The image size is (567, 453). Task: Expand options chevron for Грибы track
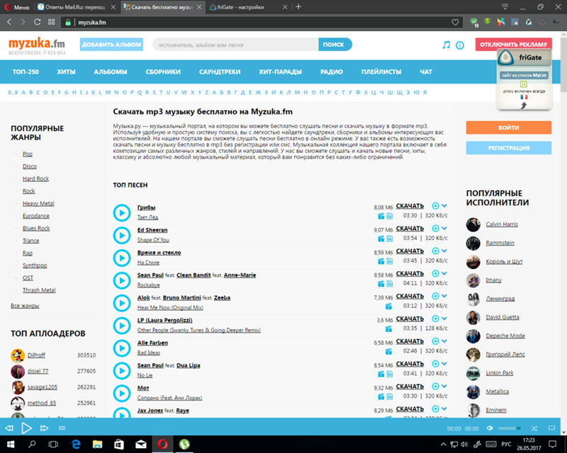[444, 205]
